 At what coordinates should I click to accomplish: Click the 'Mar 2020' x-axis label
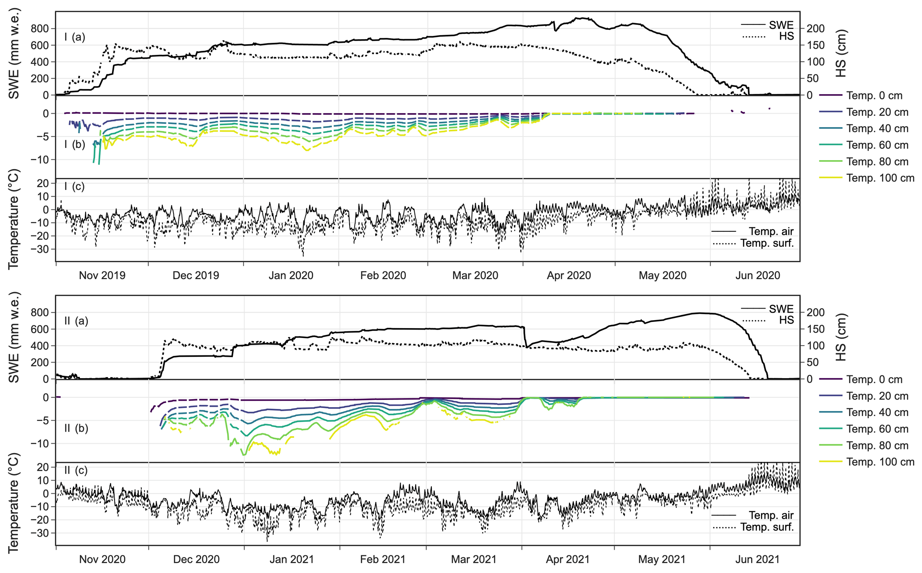pos(475,275)
